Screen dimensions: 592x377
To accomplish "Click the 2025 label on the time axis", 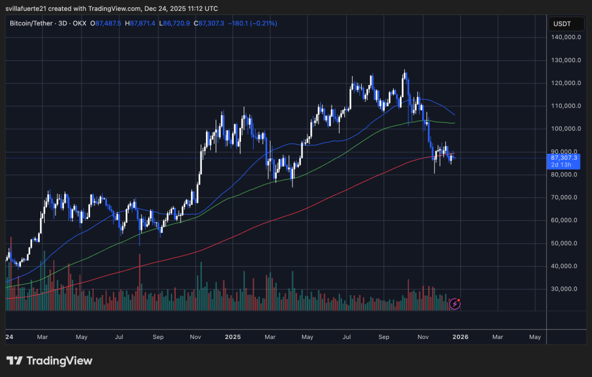I will coord(231,337).
